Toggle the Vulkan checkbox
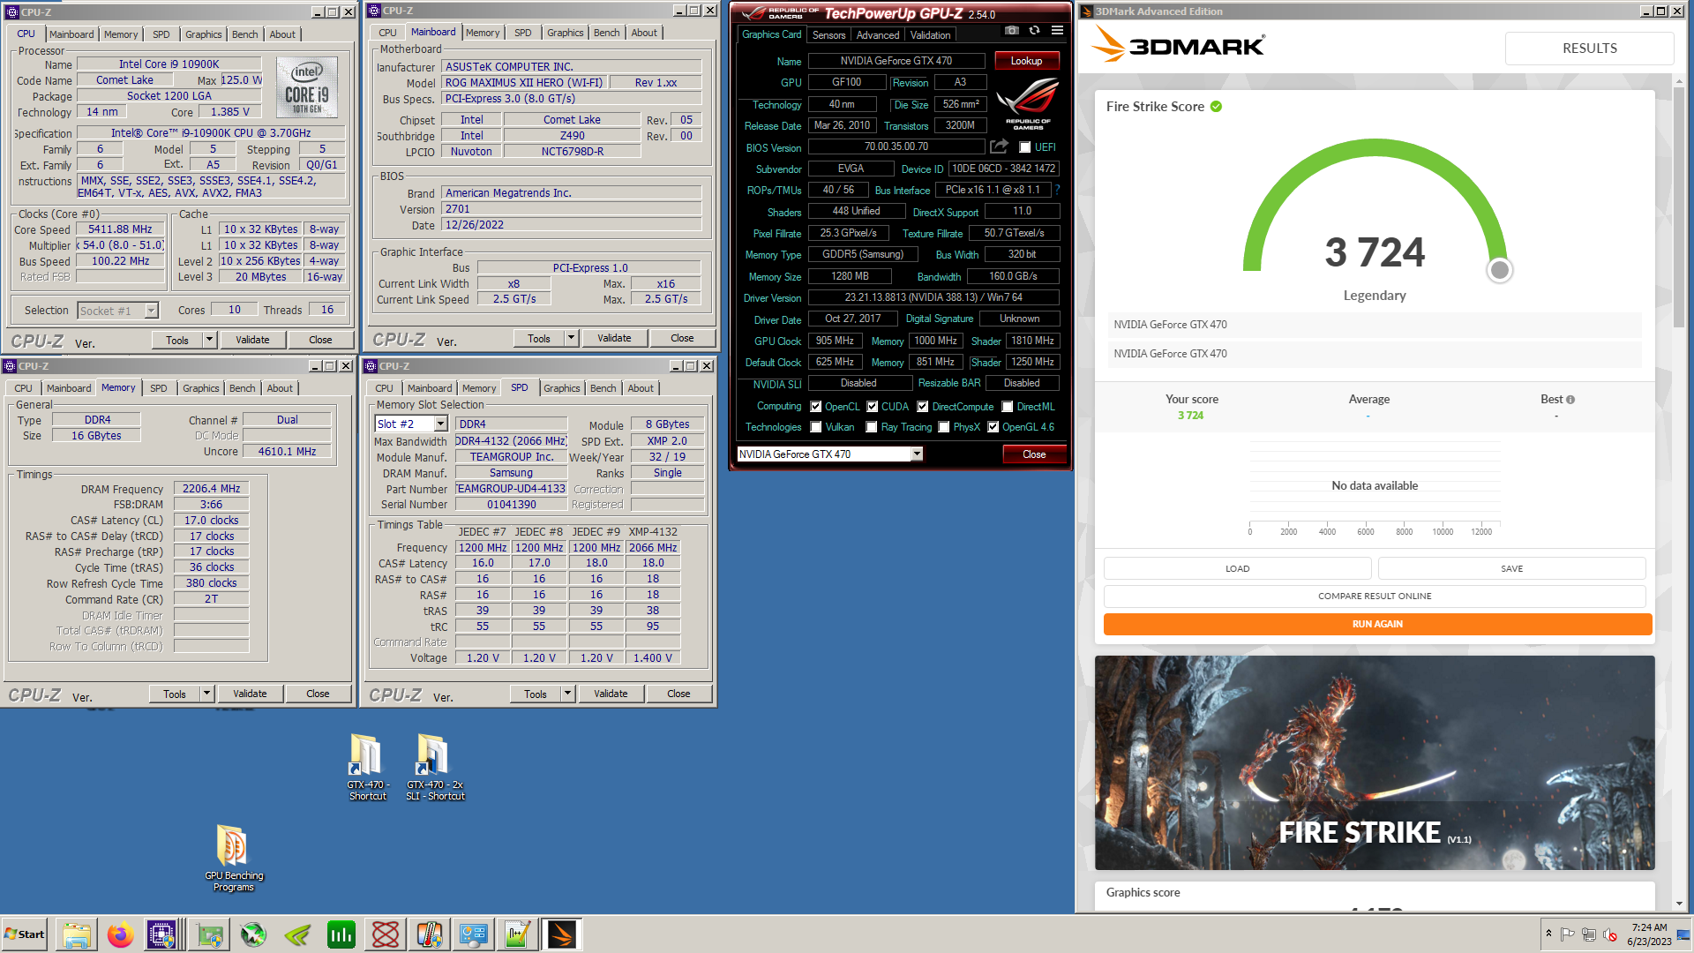Viewport: 1694px width, 953px height. [816, 427]
